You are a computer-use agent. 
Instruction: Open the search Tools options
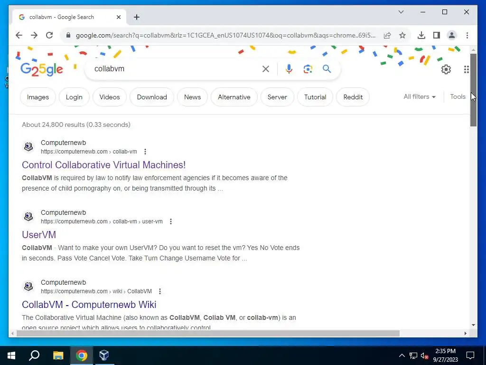point(458,97)
